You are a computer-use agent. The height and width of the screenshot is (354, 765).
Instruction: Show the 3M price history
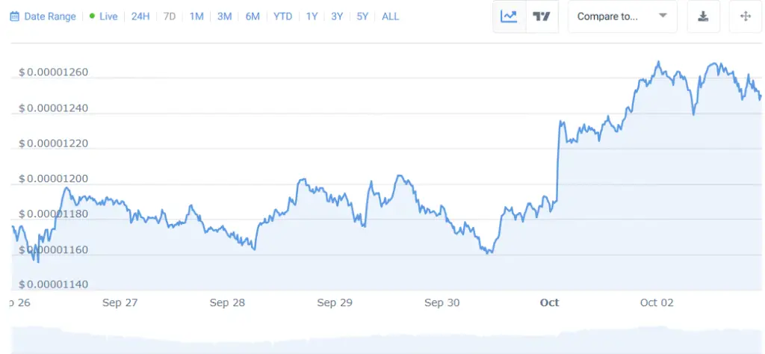224,16
